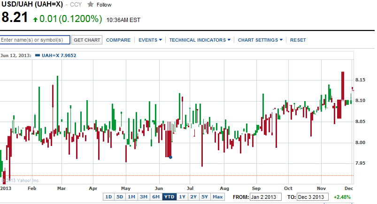Click the 7.95 y-axis label
This screenshot has width=377, height=204.
[x=360, y=163]
